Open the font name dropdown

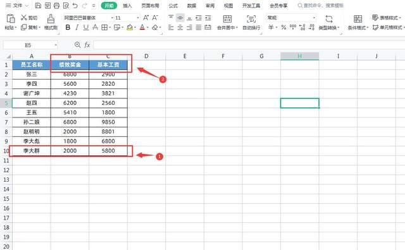point(112,18)
